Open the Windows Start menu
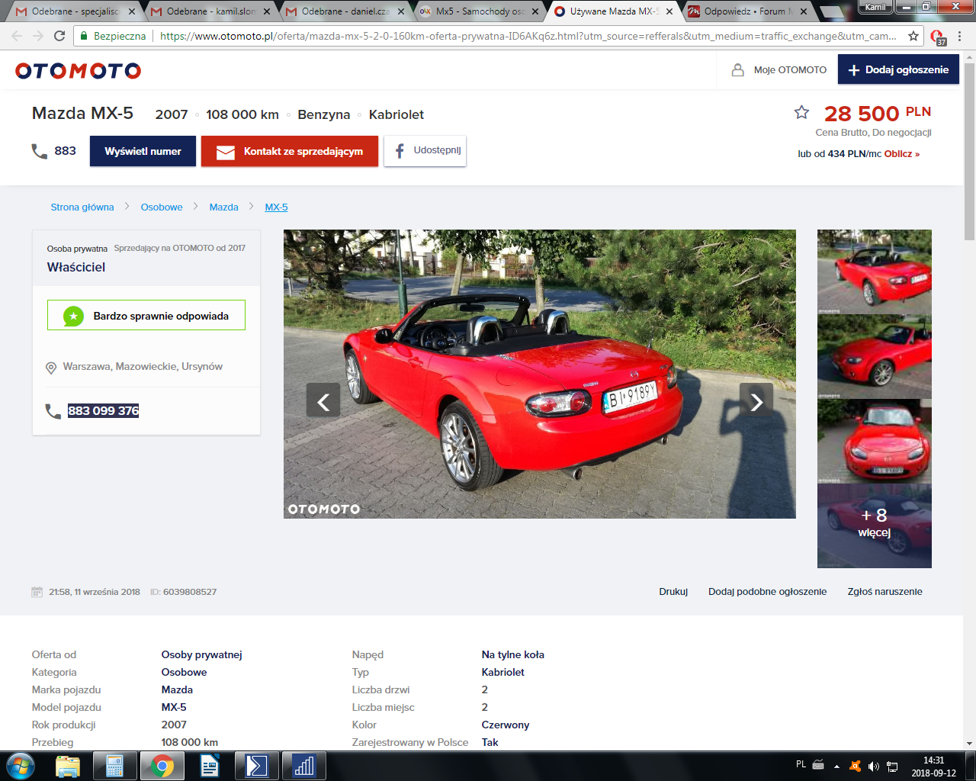 click(21, 766)
